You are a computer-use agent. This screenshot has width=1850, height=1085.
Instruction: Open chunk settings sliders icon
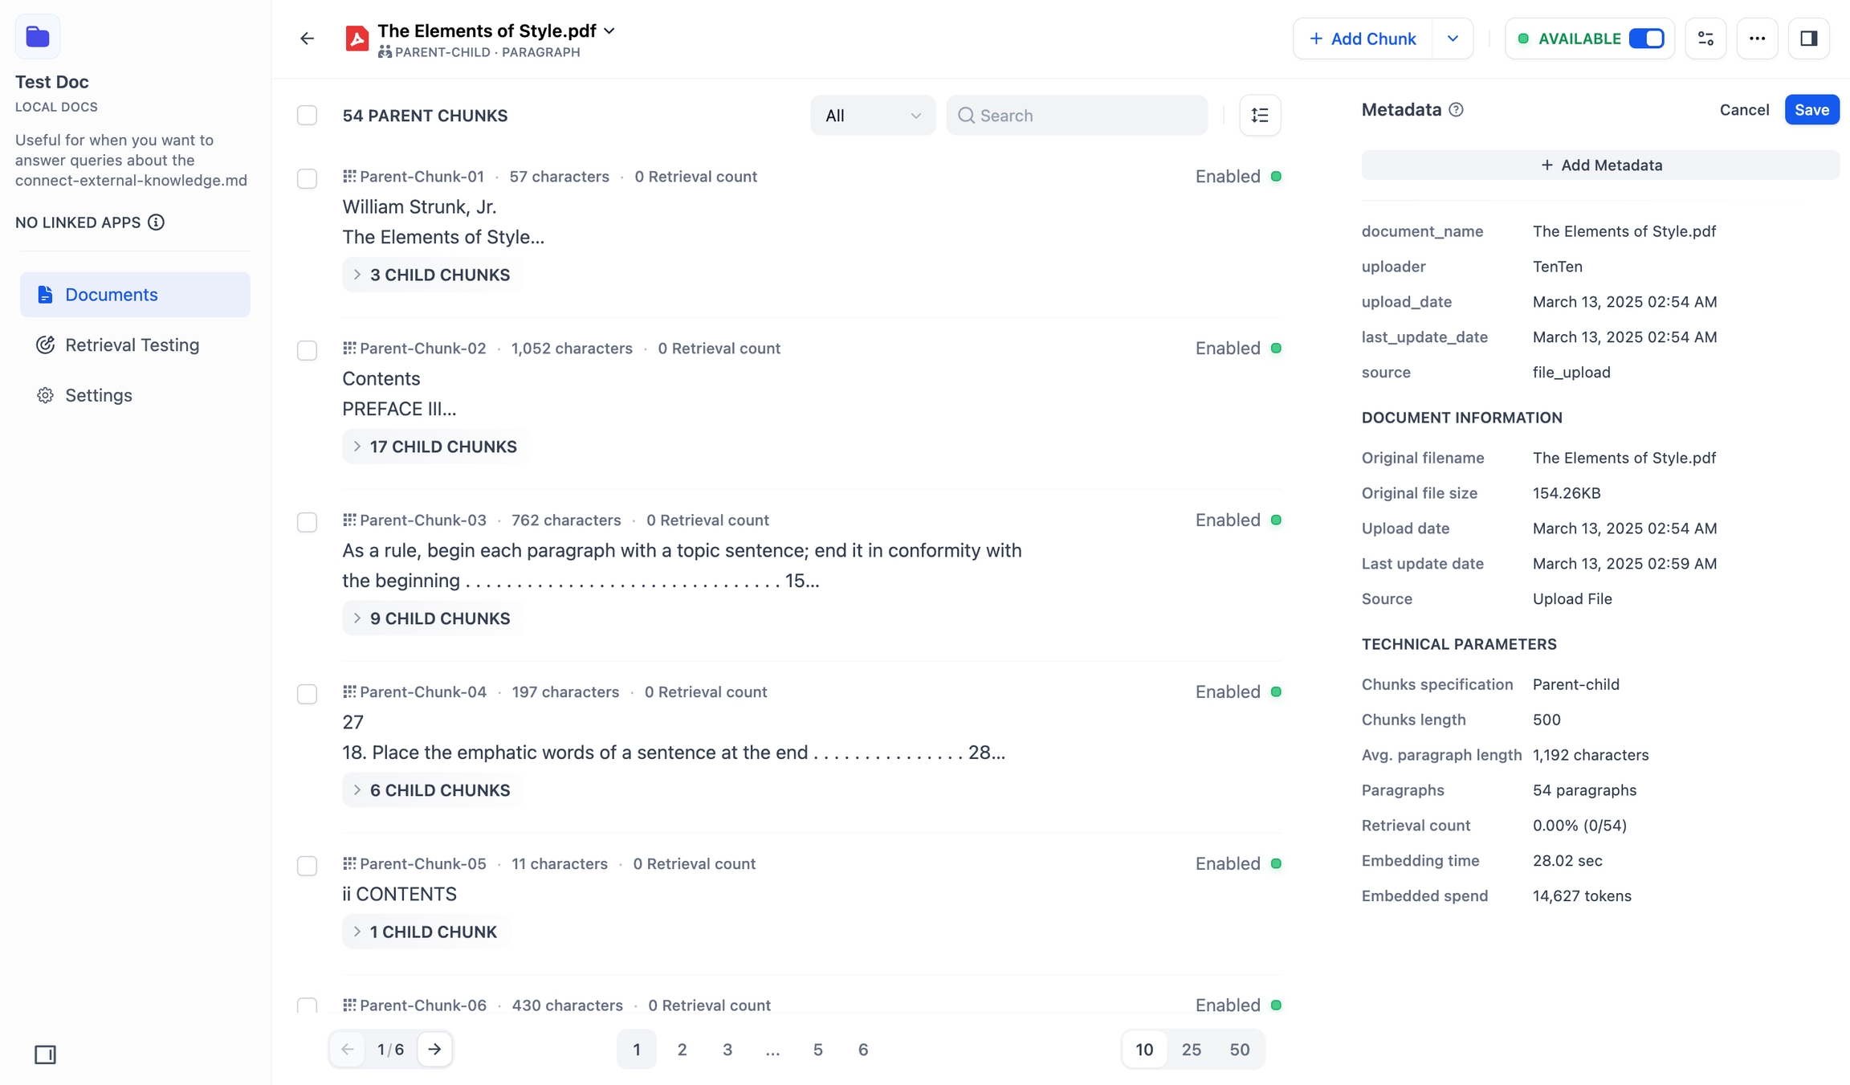[x=1705, y=39]
